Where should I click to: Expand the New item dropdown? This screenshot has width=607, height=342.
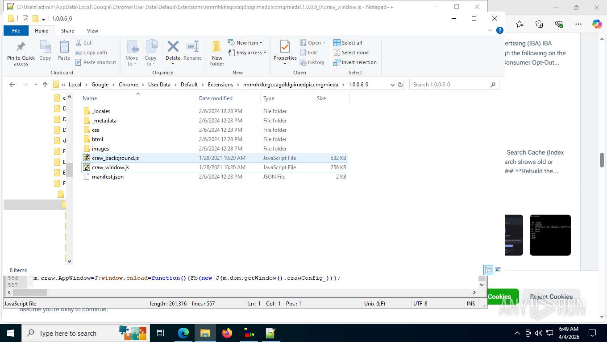pyautogui.click(x=245, y=43)
